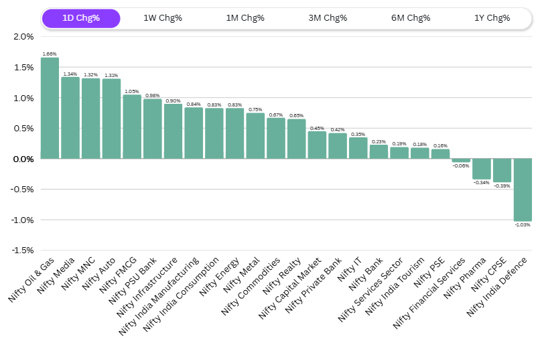Select the Nifty Auto bar at 1.31%
Screen dimensions: 544x347
click(111, 119)
